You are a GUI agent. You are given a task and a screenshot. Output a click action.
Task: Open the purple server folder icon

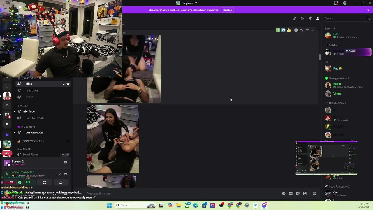(7, 135)
